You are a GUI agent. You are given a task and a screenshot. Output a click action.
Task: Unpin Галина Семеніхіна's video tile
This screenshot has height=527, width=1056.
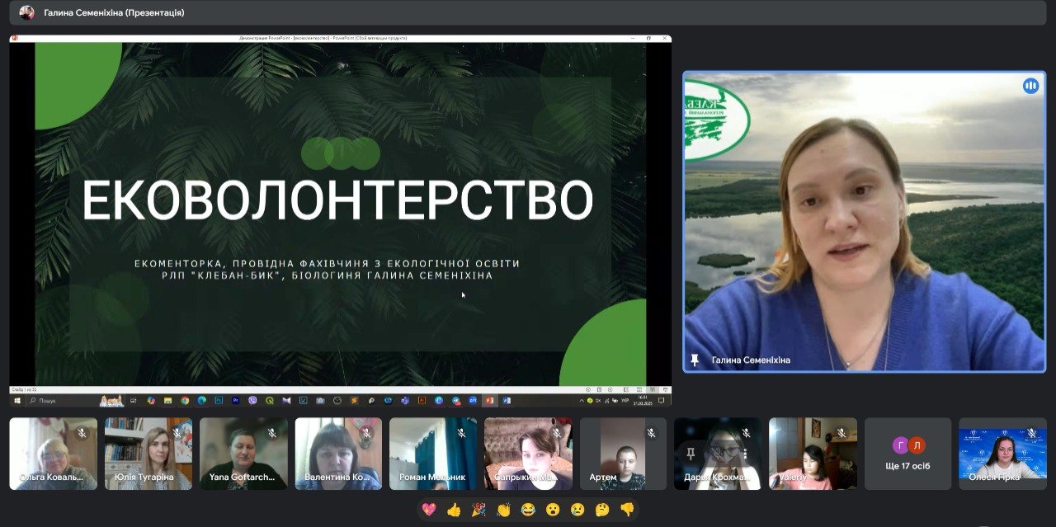coord(695,360)
